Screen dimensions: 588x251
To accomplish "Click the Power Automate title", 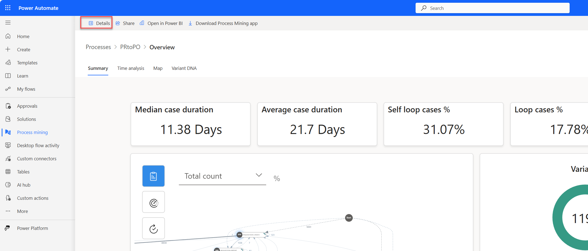I will coord(38,8).
